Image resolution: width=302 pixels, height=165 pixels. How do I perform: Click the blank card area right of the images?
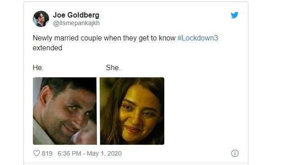point(204,111)
